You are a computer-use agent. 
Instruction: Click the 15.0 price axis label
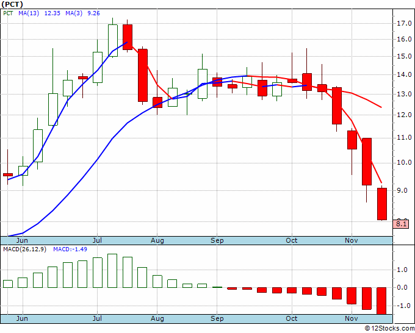[x=404, y=56]
